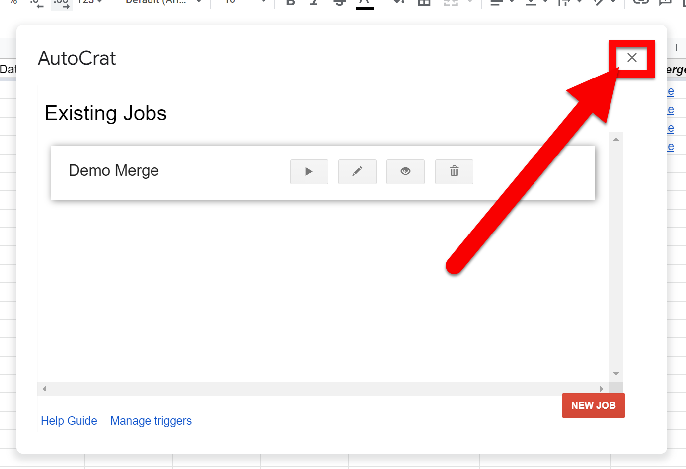The width and height of the screenshot is (686, 469).
Task: Open the Help Guide link
Action: (69, 421)
